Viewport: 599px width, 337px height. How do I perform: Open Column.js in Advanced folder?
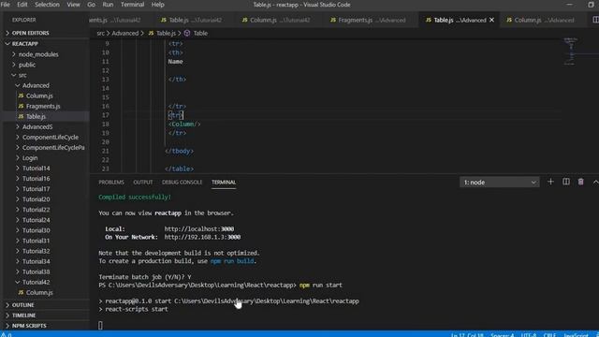click(x=45, y=95)
